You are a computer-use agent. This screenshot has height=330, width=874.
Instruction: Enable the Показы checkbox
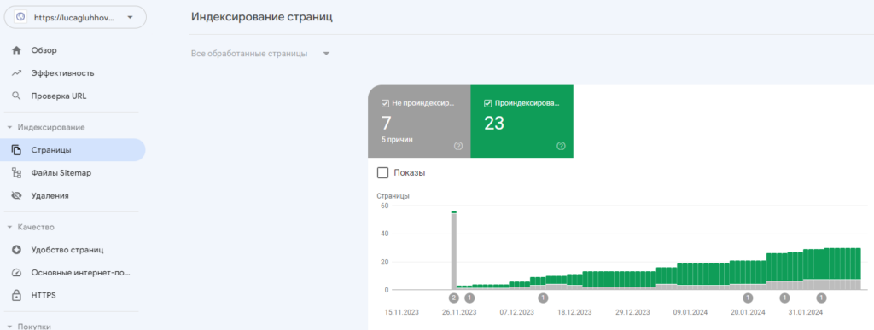click(383, 173)
